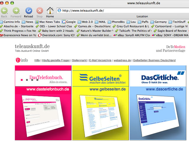Open the News bookmark folder
The height and width of the screenshot is (145, 189).
coord(27,22)
